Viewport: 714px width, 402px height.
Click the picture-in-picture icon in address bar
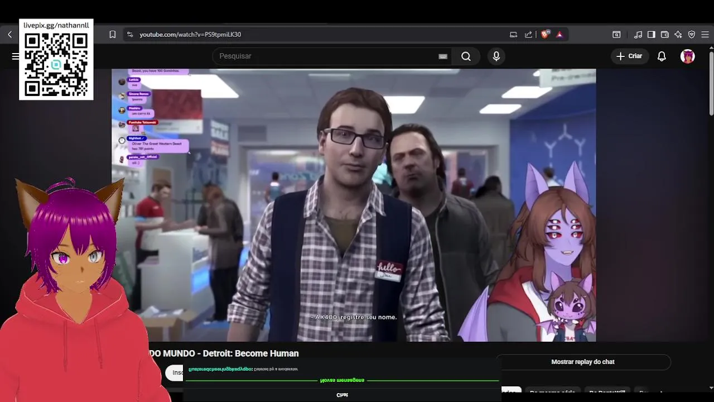click(513, 35)
